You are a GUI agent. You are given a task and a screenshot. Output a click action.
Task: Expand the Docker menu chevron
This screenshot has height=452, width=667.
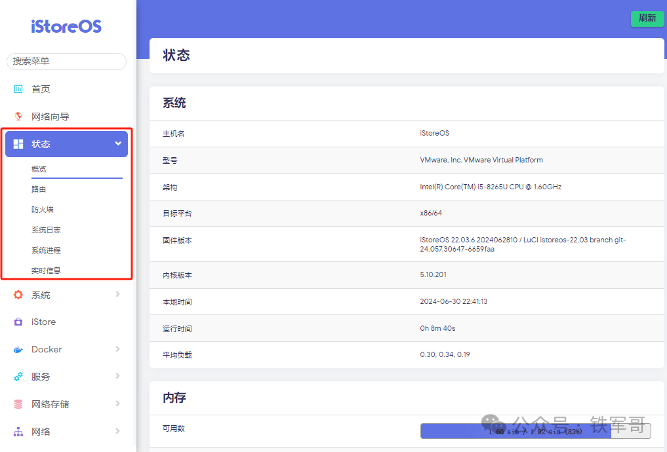pos(118,349)
